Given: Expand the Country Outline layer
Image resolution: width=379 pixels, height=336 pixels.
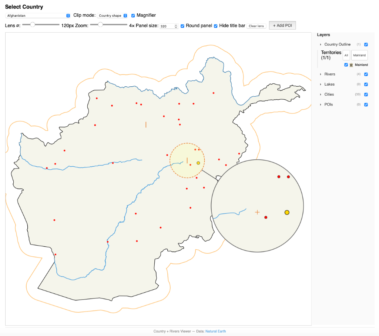Looking at the screenshot, I should [x=320, y=44].
